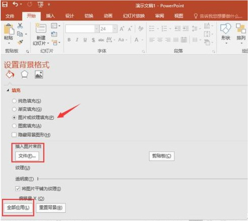Viewport: 248px width, 221px height.
Task: Click the Save icon in quick access toolbar
Action: [5, 5]
